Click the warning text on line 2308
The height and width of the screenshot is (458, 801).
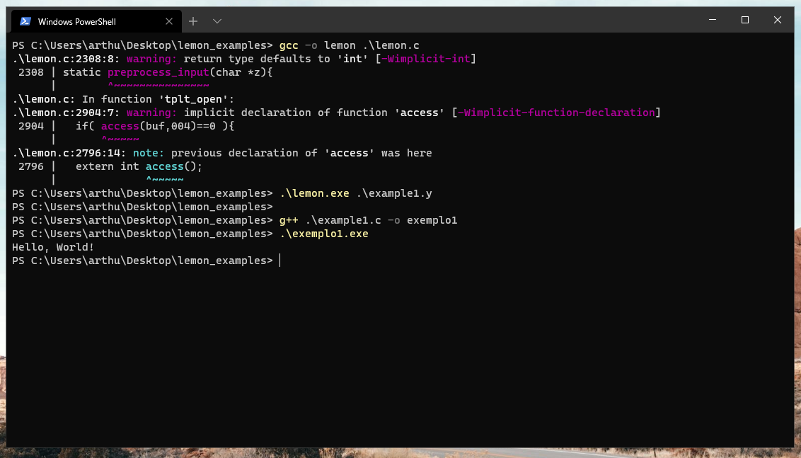pos(151,58)
